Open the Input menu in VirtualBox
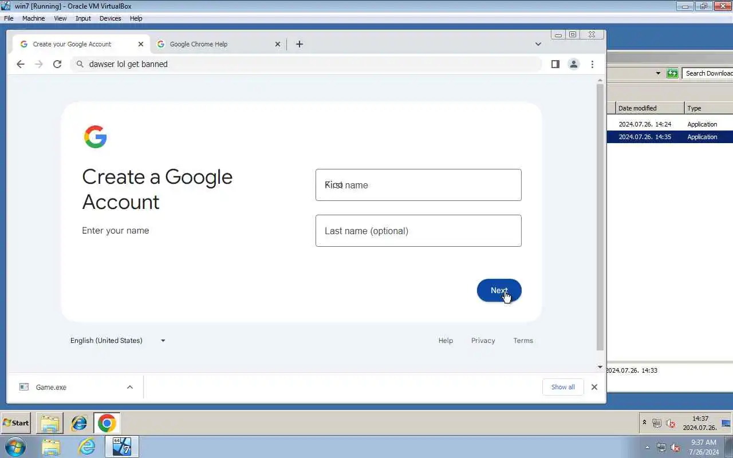This screenshot has height=458, width=733. (x=83, y=18)
